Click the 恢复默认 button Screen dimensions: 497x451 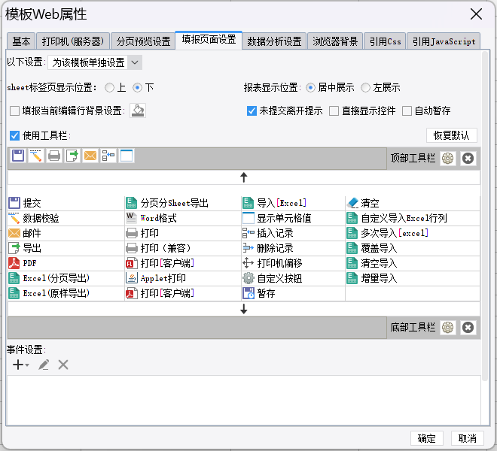click(x=451, y=135)
